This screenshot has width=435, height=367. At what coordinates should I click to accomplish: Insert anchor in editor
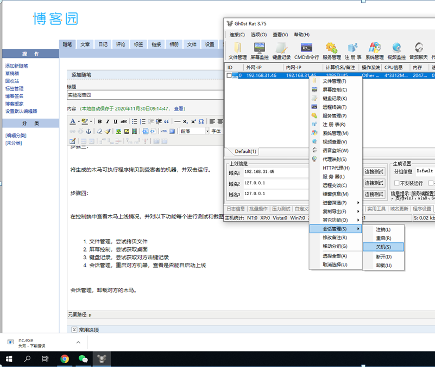[89, 131]
